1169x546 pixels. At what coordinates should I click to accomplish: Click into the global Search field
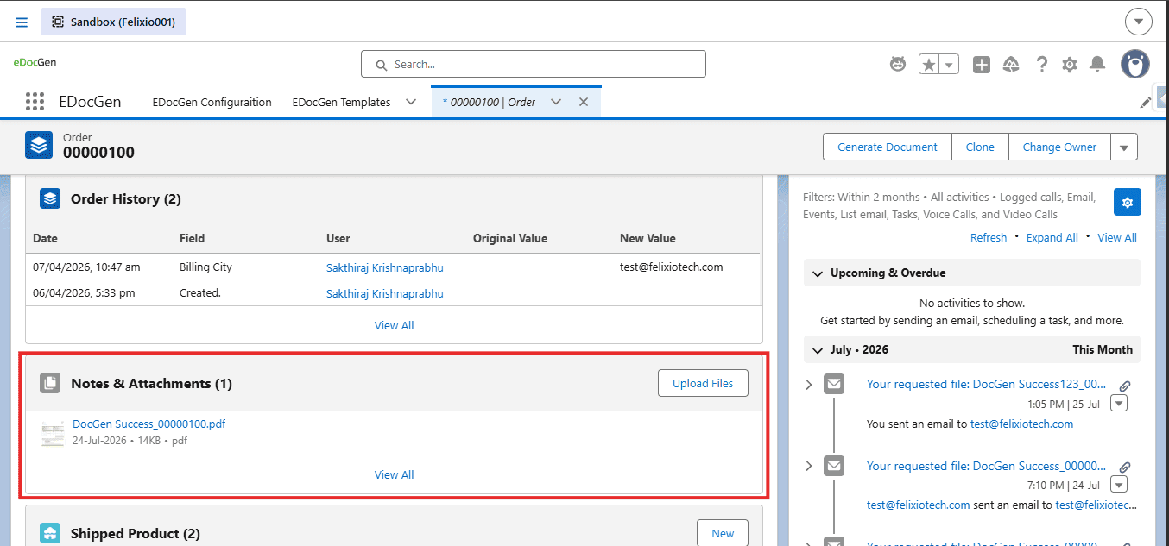click(533, 64)
